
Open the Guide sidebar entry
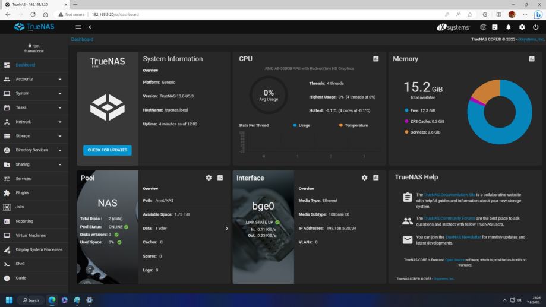coord(34,278)
